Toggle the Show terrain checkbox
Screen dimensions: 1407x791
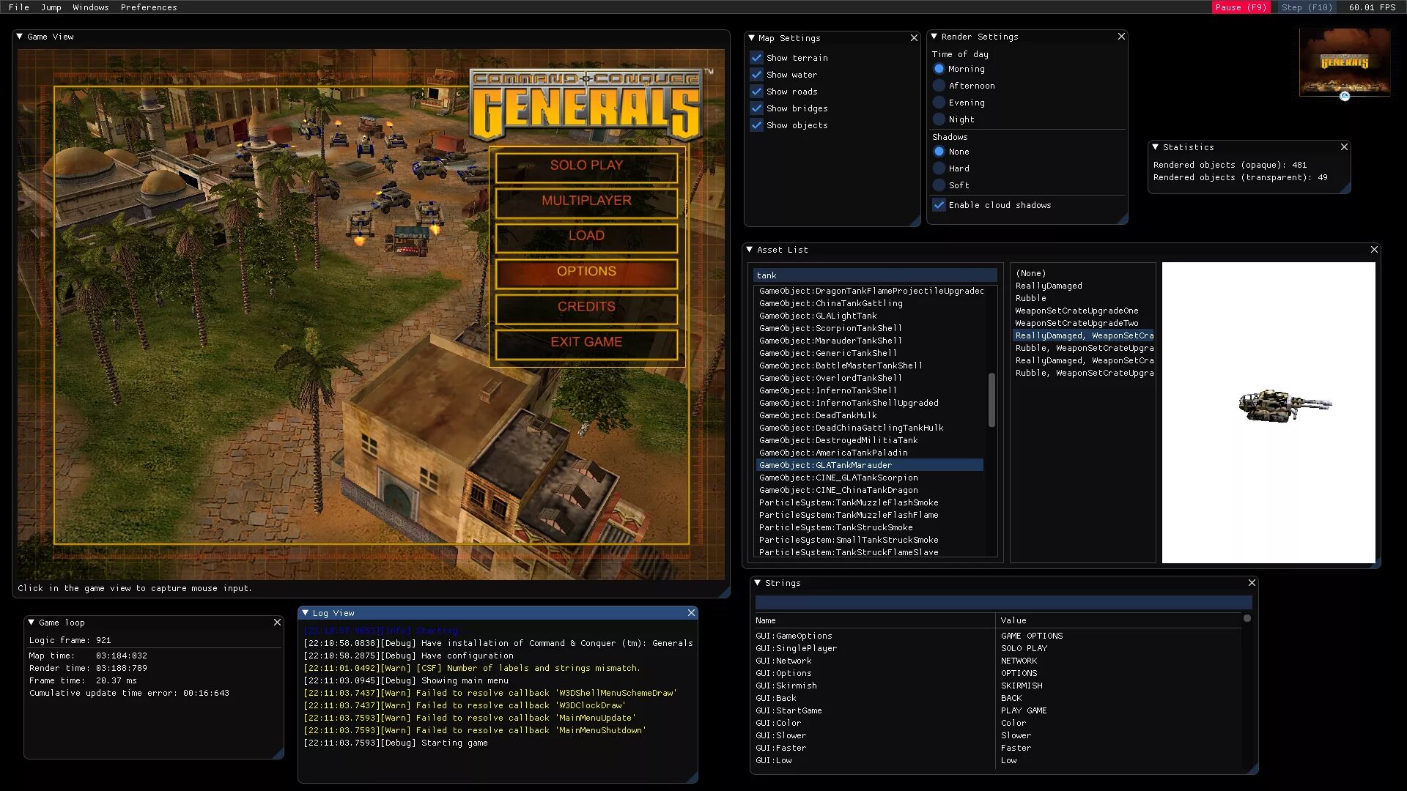point(757,58)
